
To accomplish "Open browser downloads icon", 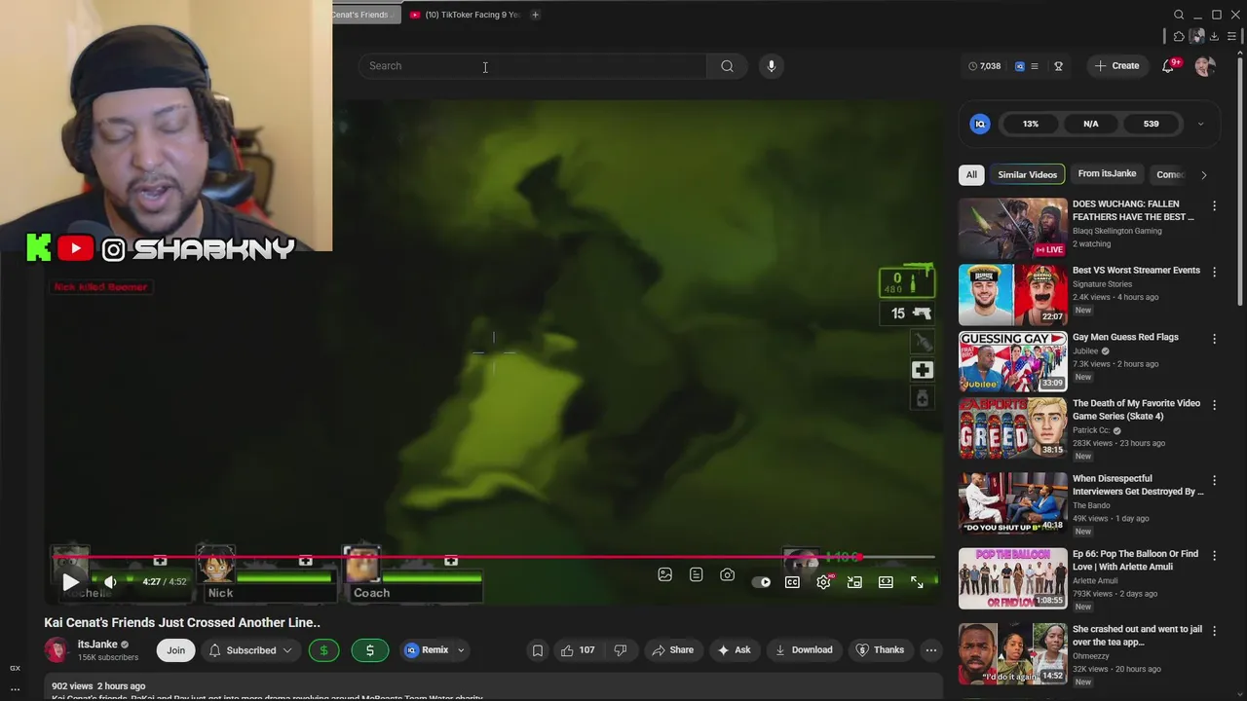I will tap(1214, 37).
